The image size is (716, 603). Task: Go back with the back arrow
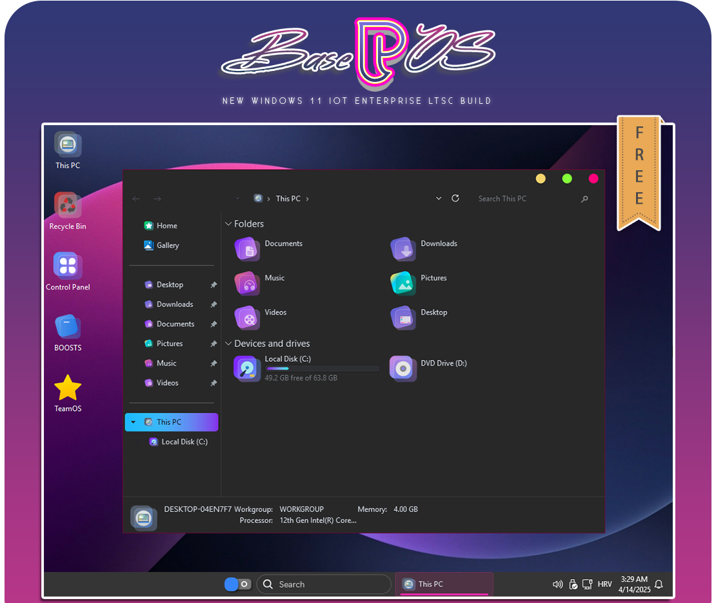135,199
